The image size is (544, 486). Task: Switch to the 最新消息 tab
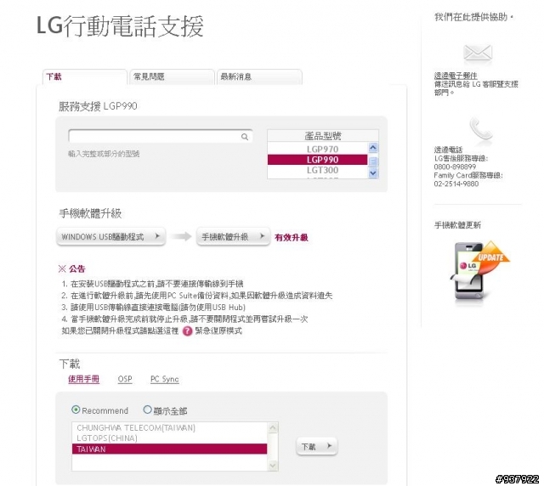[259, 77]
